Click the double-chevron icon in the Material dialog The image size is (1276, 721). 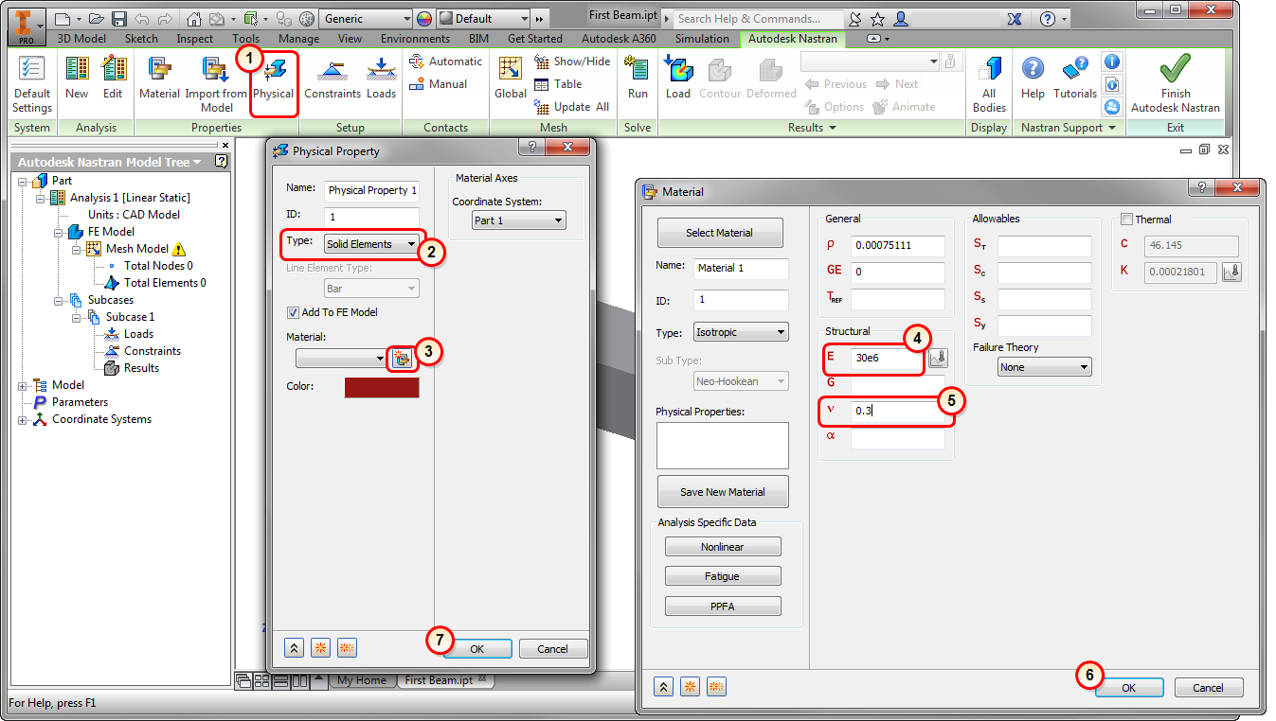(x=664, y=687)
